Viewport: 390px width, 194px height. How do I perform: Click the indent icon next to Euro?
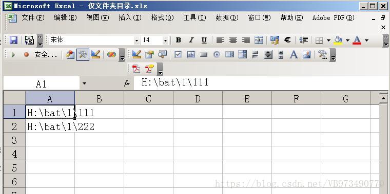point(304,40)
